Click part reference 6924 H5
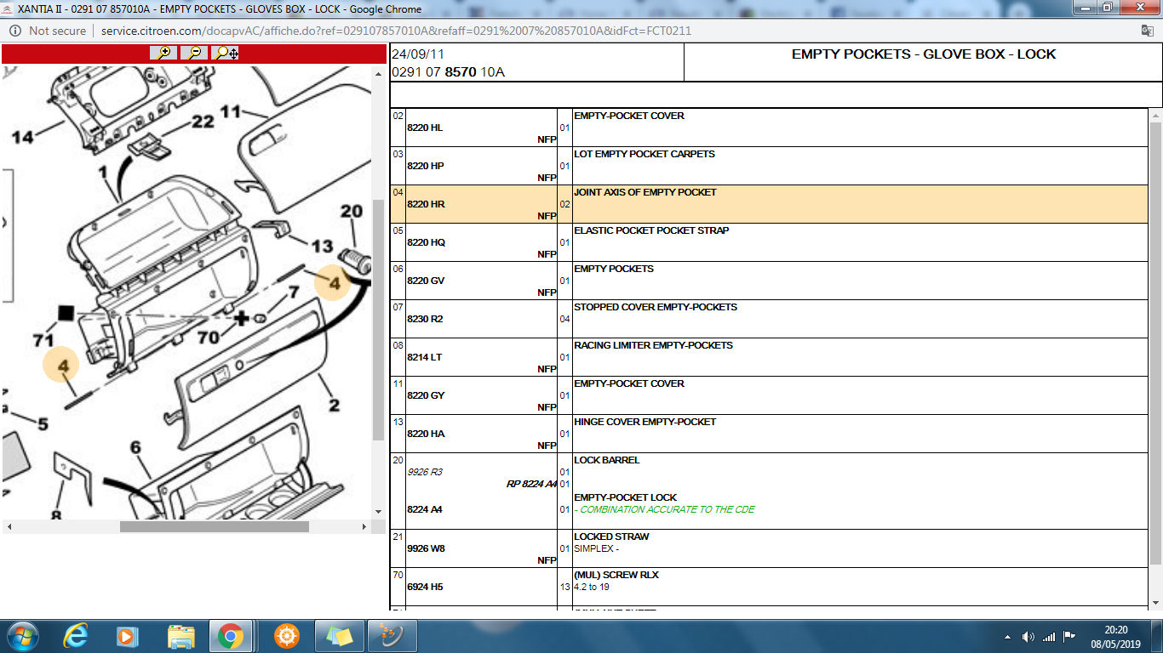This screenshot has width=1163, height=653. [x=425, y=587]
